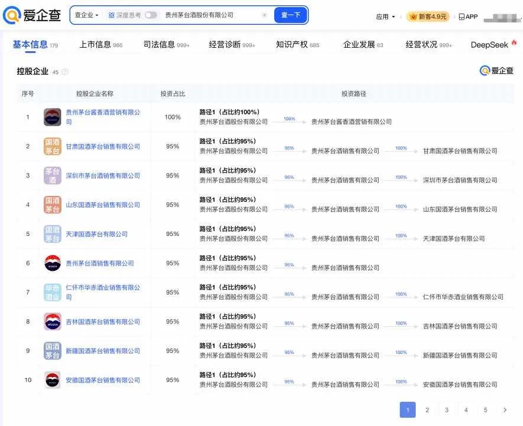This screenshot has height=426, width=523.
Task: Jump to page 3 in pagination
Action: pos(447,410)
